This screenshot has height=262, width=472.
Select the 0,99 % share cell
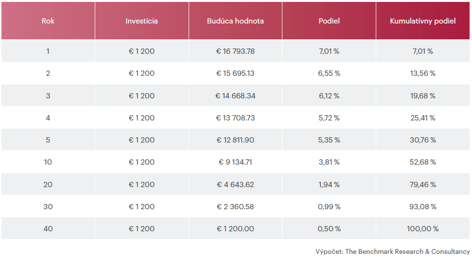click(329, 206)
